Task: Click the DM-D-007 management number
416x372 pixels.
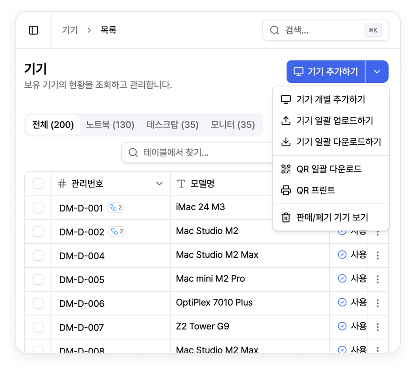Action: 81,328
